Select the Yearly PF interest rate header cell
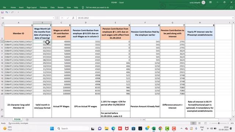235x132 pixels. coord(200,33)
